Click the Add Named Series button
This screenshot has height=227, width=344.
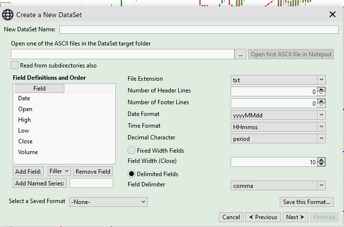[x=40, y=183]
